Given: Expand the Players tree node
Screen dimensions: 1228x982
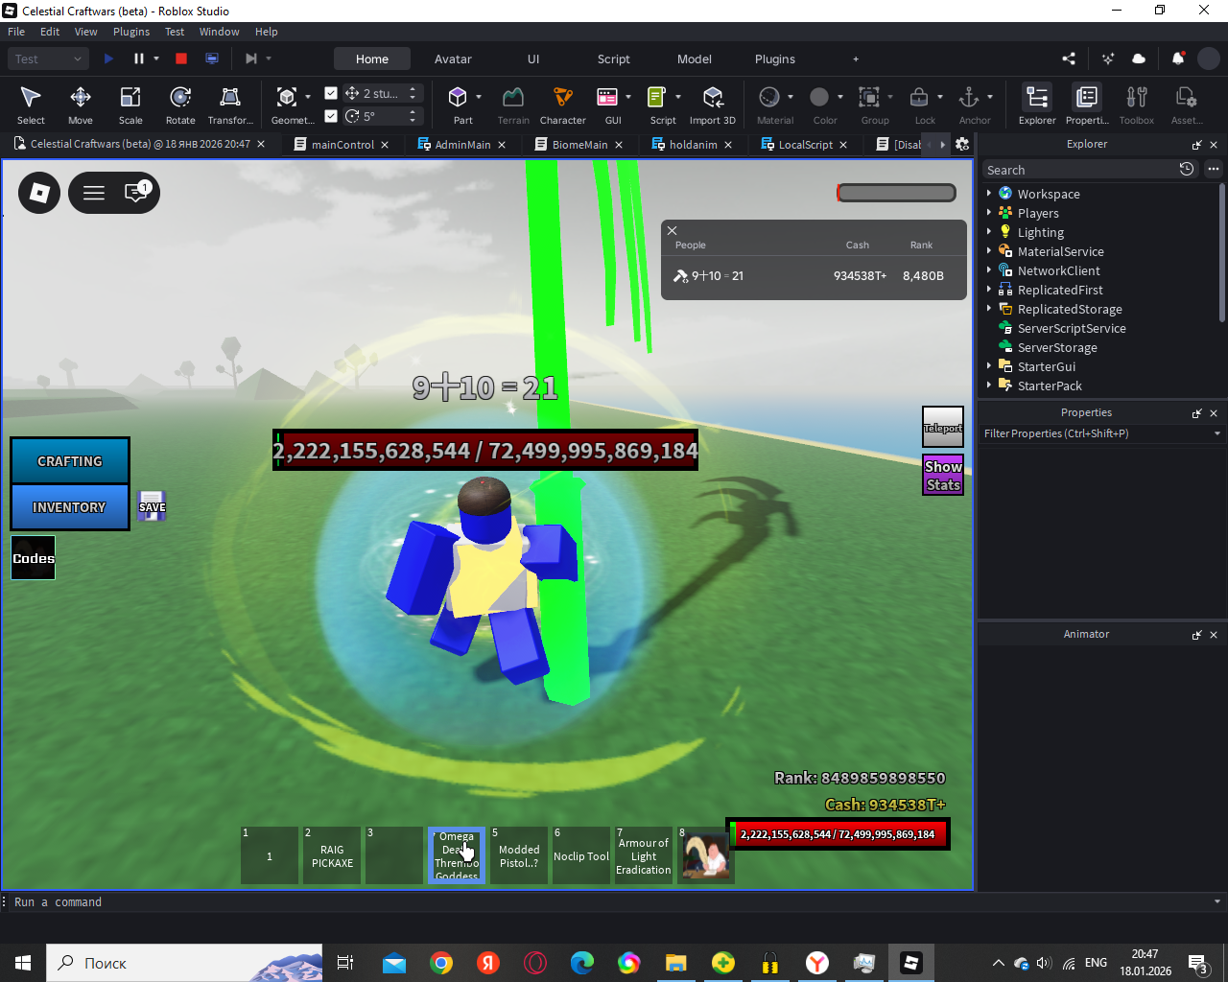Looking at the screenshot, I should tap(989, 212).
